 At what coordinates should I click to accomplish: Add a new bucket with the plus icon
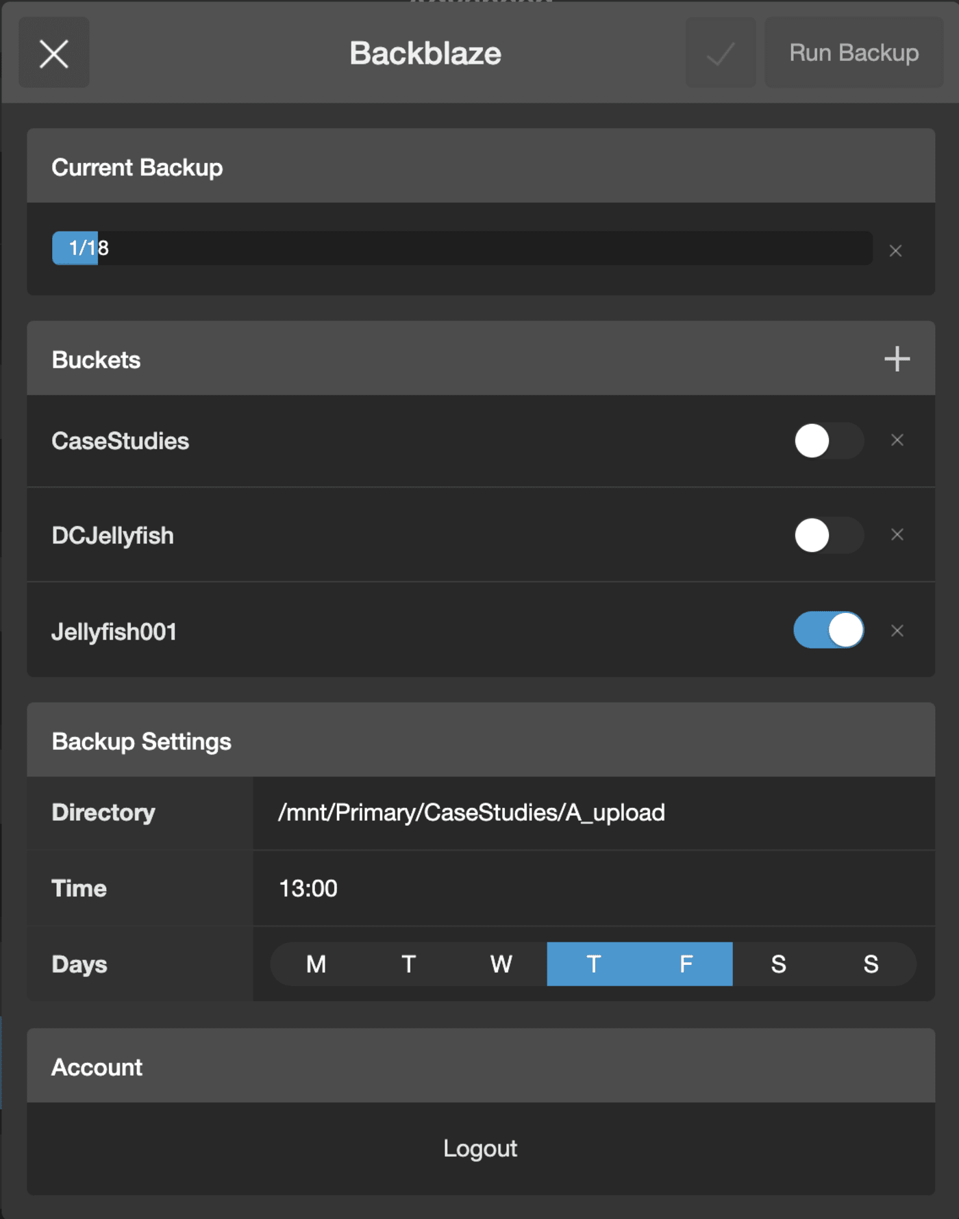[x=897, y=359]
